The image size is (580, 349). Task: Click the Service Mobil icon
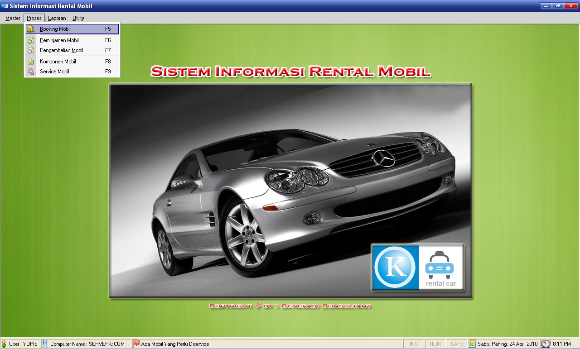pos(30,72)
